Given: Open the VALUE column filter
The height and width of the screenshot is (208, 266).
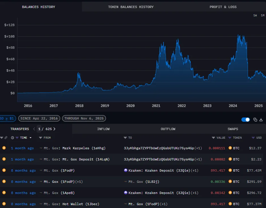Looking at the screenshot, I should (x=213, y=138).
